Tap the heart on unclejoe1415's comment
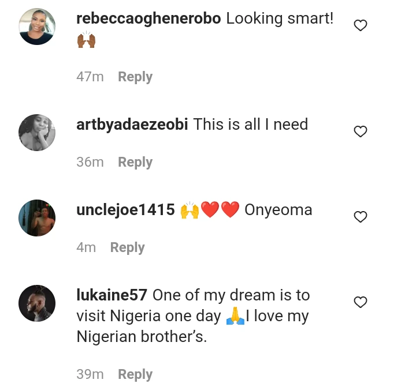The image size is (416, 391). point(361,217)
